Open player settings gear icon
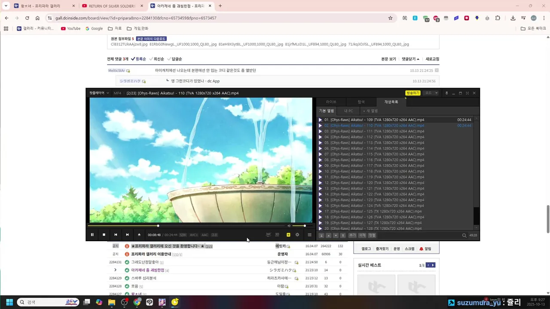This screenshot has height=309, width=550. 297,235
